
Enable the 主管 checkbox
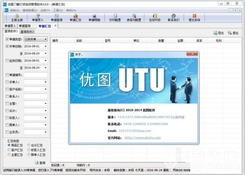[x=7, y=103]
